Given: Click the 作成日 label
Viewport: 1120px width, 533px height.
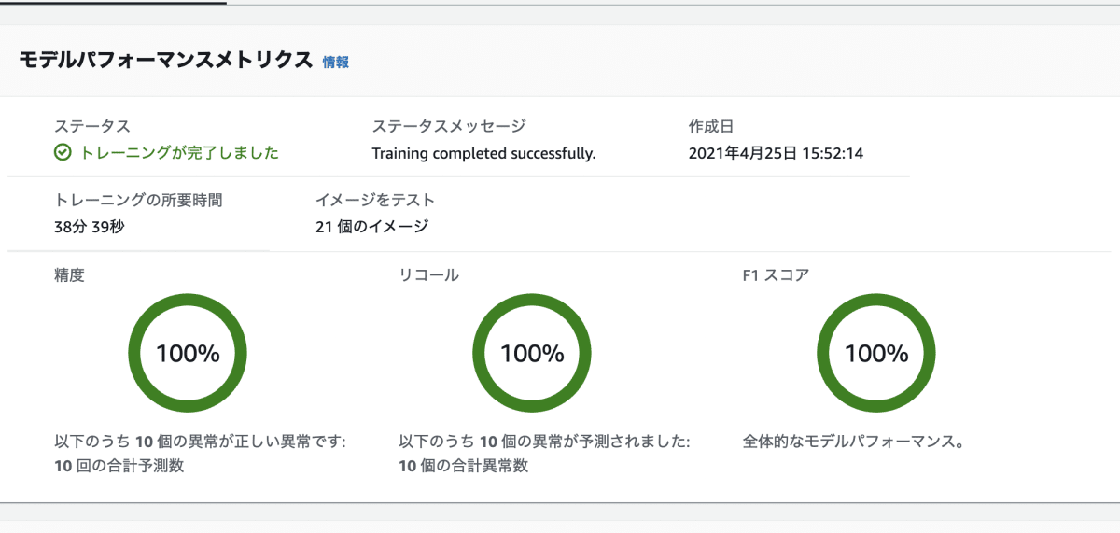Looking at the screenshot, I should point(711,126).
